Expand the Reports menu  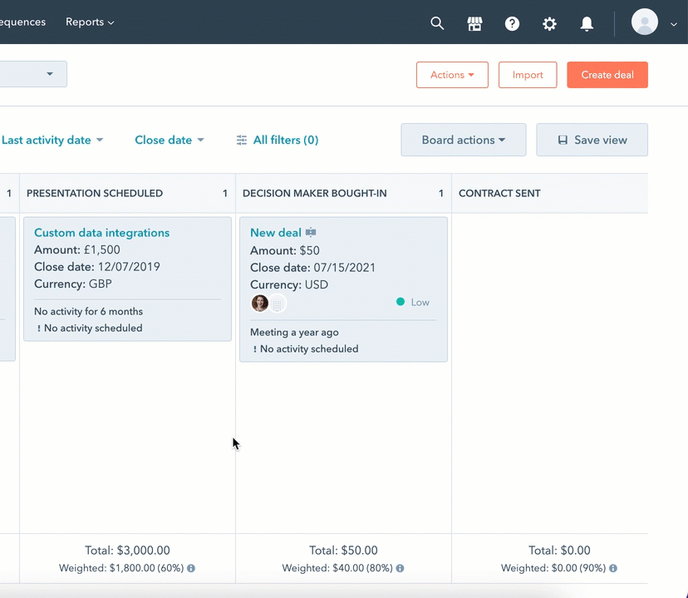(x=90, y=22)
